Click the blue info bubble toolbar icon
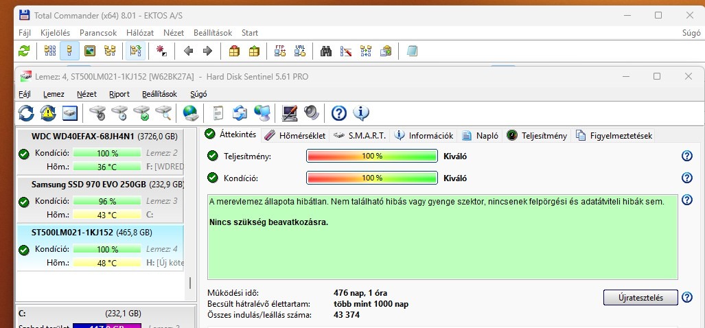This screenshot has width=705, height=328. click(x=360, y=113)
